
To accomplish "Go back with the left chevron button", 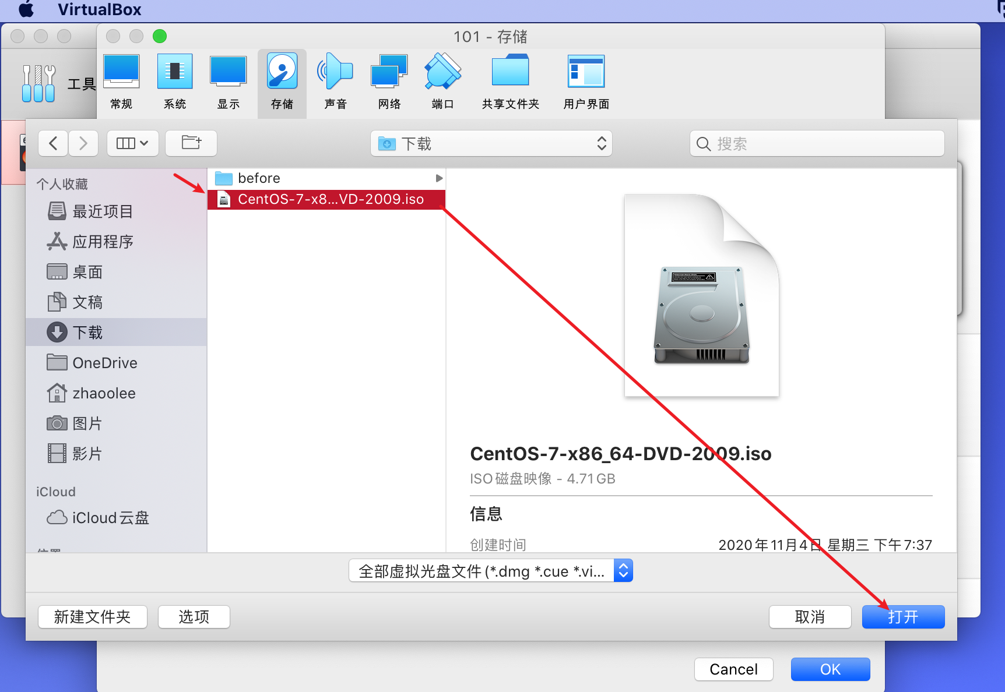I will 53,143.
